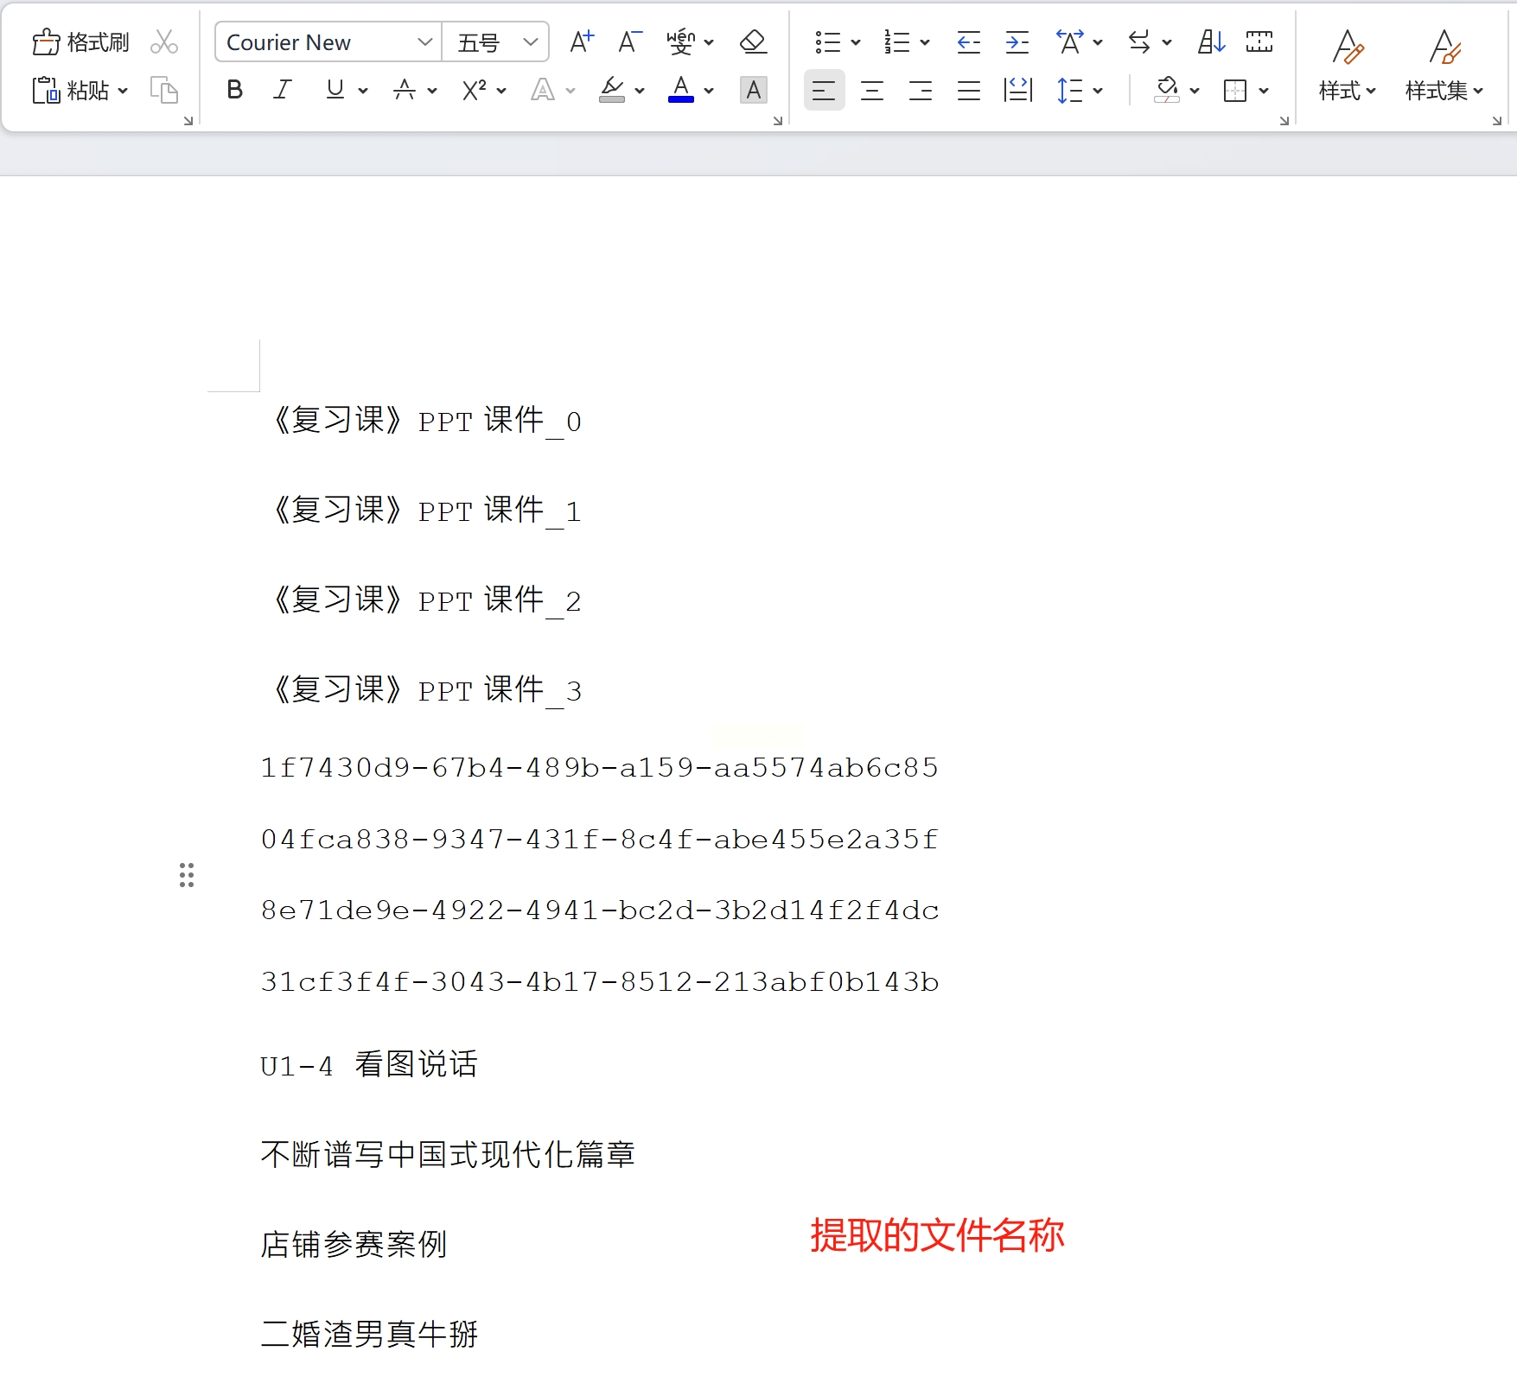This screenshot has width=1517, height=1383.
Task: Open the Courier New font dropdown
Action: [328, 42]
